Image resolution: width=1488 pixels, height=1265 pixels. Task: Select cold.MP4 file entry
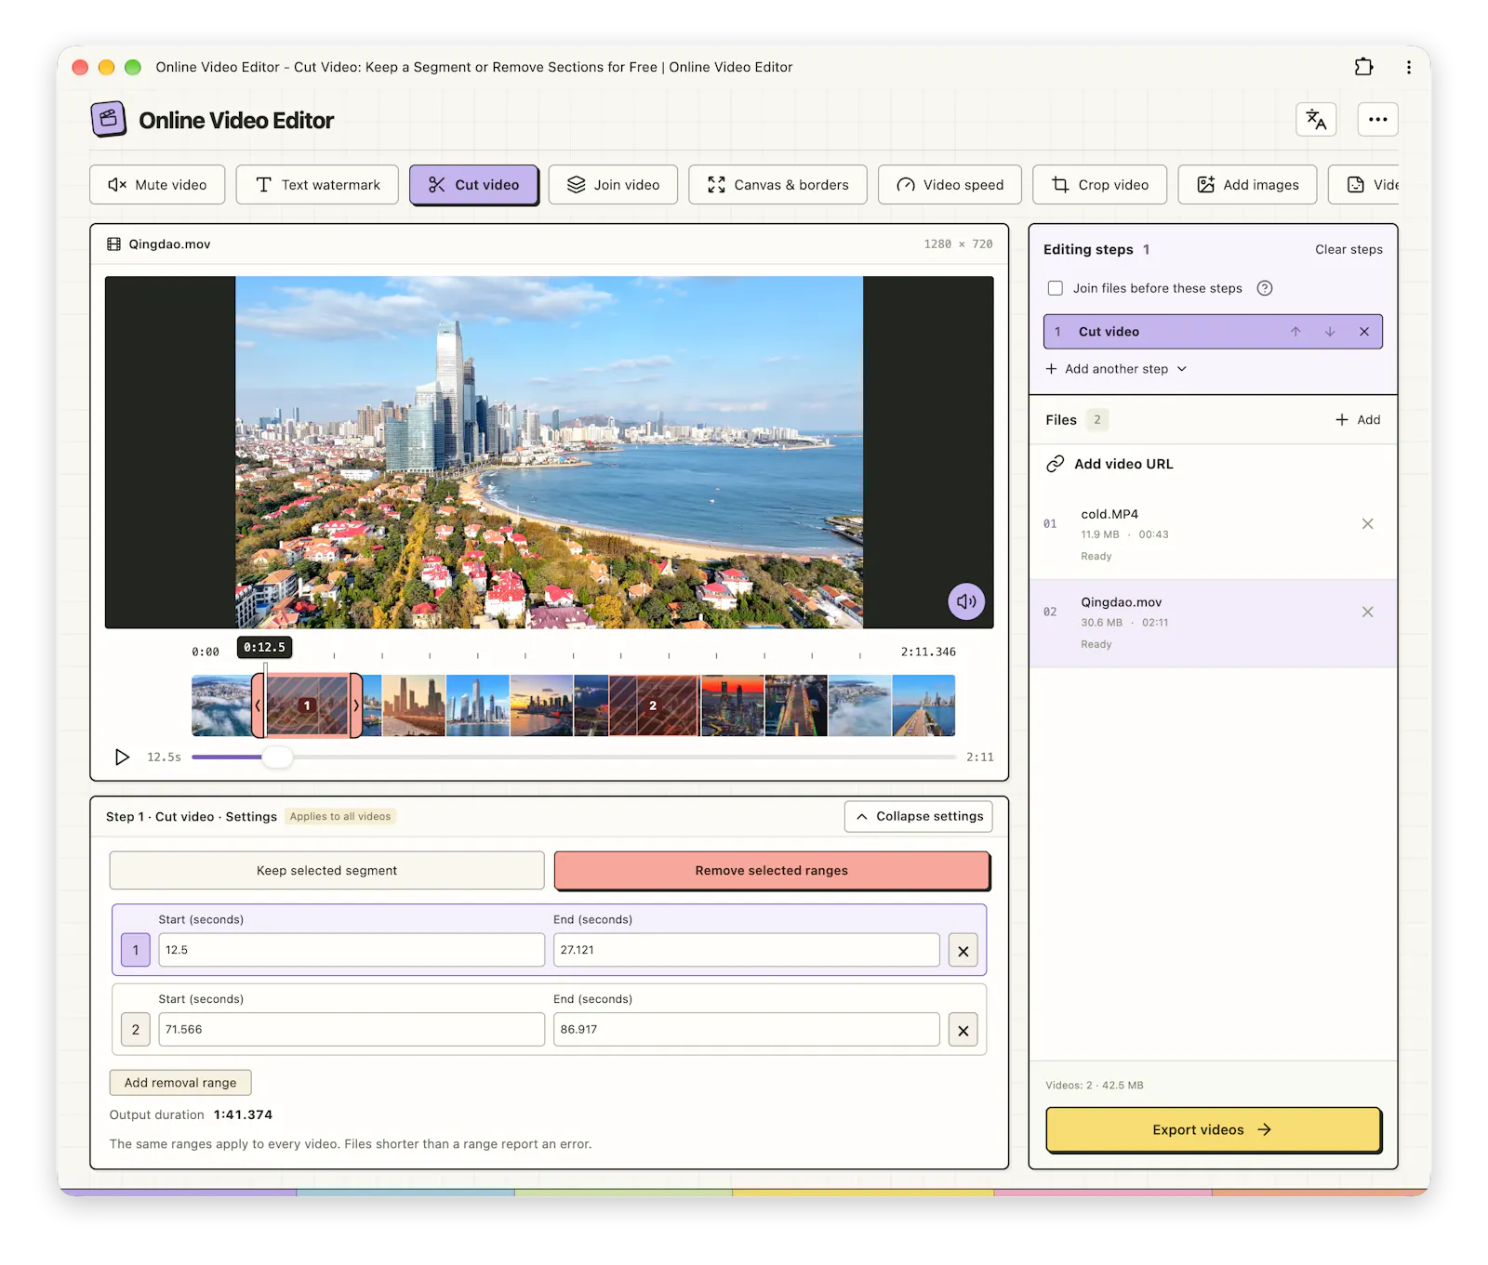(1213, 534)
